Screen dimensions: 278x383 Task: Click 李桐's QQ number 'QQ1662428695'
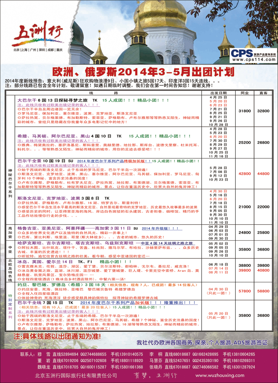(205, 354)
